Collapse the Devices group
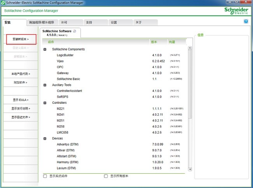The height and width of the screenshot is (188, 253). 45,139
